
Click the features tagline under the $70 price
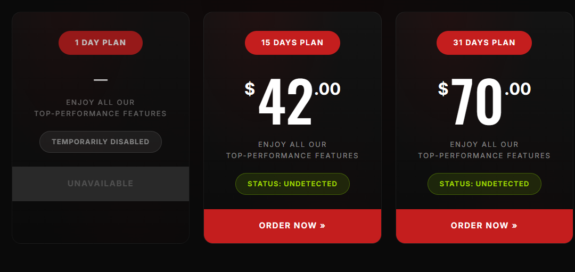[x=484, y=150]
